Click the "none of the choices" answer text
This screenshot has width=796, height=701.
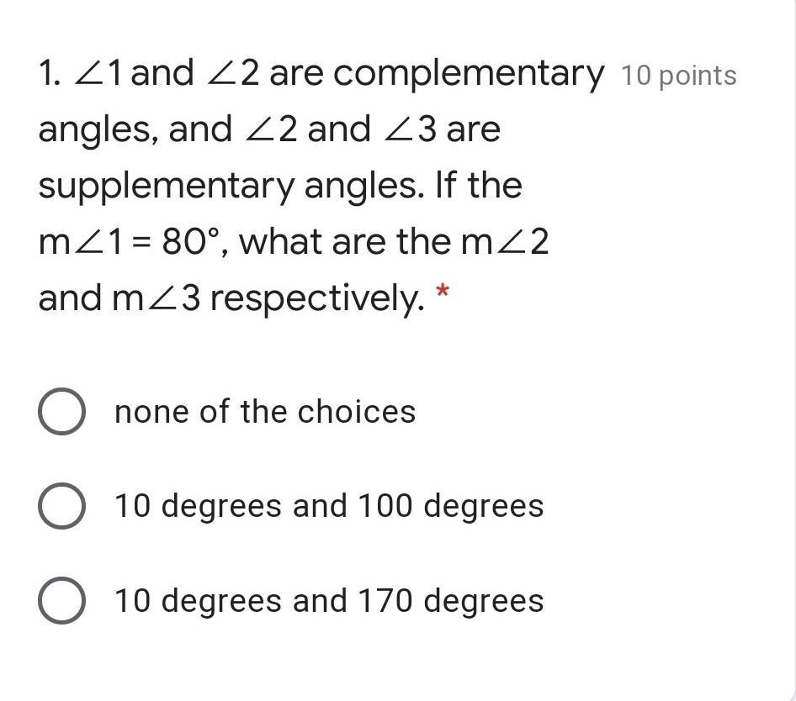pyautogui.click(x=265, y=411)
